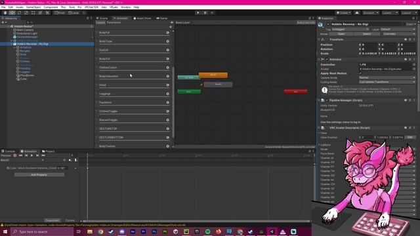Click the Add Property button
The image size is (420, 236).
39,175
